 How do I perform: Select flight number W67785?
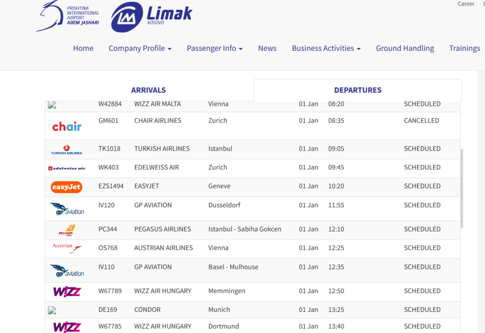[x=110, y=326]
